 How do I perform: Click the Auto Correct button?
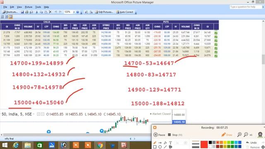click(x=125, y=12)
